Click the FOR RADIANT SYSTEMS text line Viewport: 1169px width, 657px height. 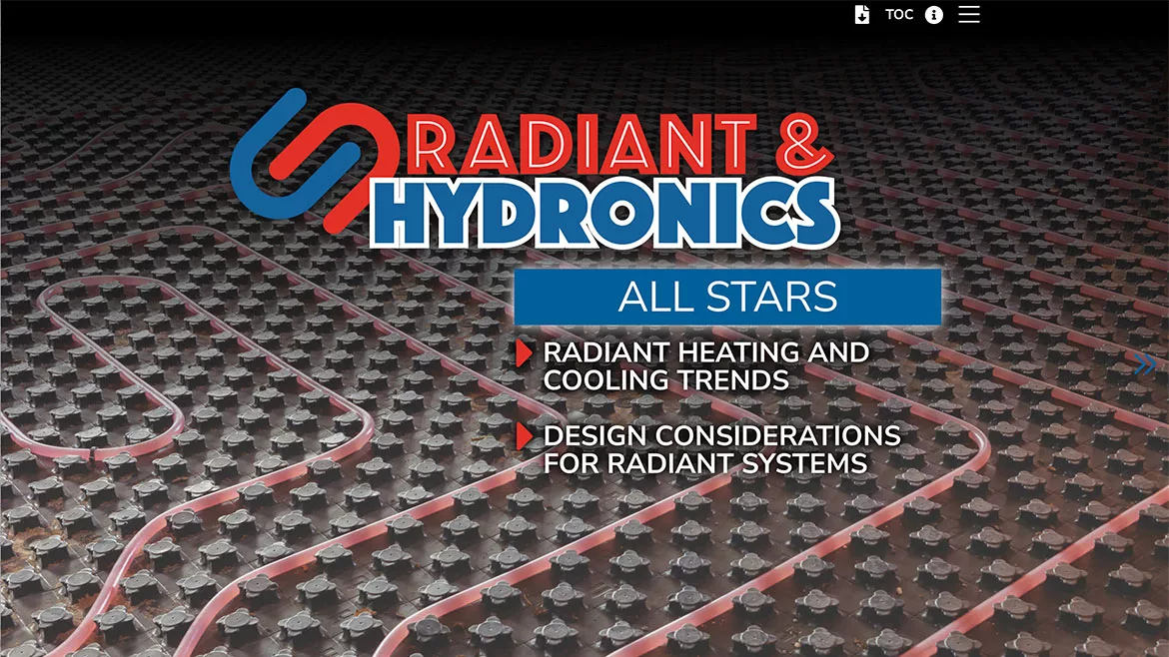coord(704,463)
